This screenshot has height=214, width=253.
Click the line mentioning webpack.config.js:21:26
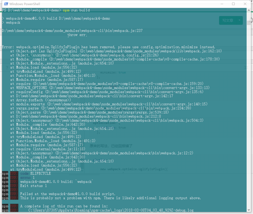click(x=84, y=55)
